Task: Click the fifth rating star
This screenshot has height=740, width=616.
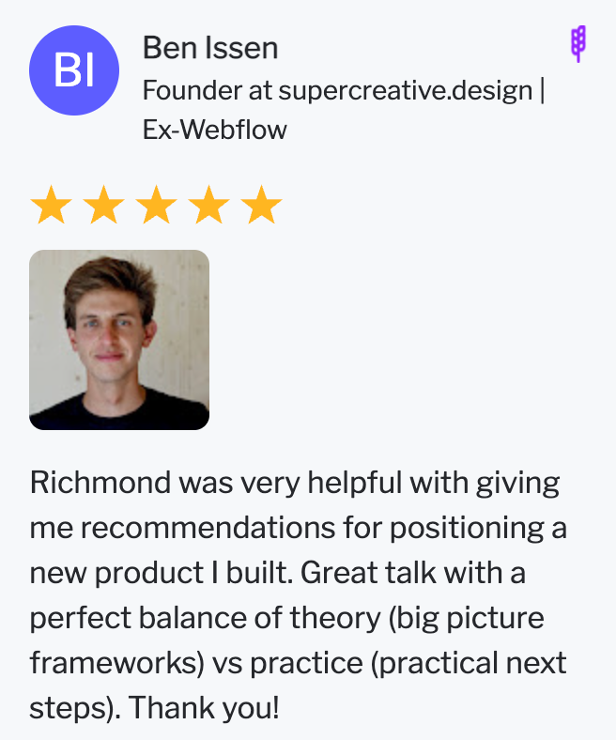Action: [261, 205]
